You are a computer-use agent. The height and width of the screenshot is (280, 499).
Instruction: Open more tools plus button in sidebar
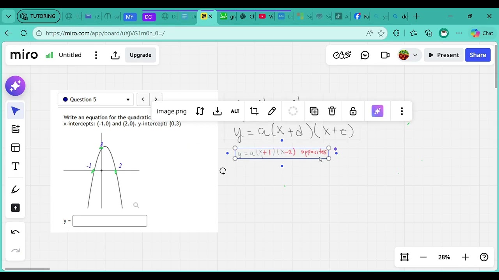[15, 208]
